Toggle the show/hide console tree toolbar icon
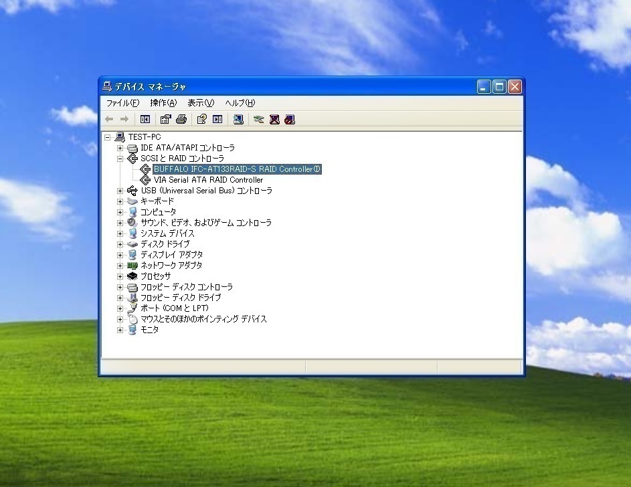The height and width of the screenshot is (487, 631). click(145, 120)
